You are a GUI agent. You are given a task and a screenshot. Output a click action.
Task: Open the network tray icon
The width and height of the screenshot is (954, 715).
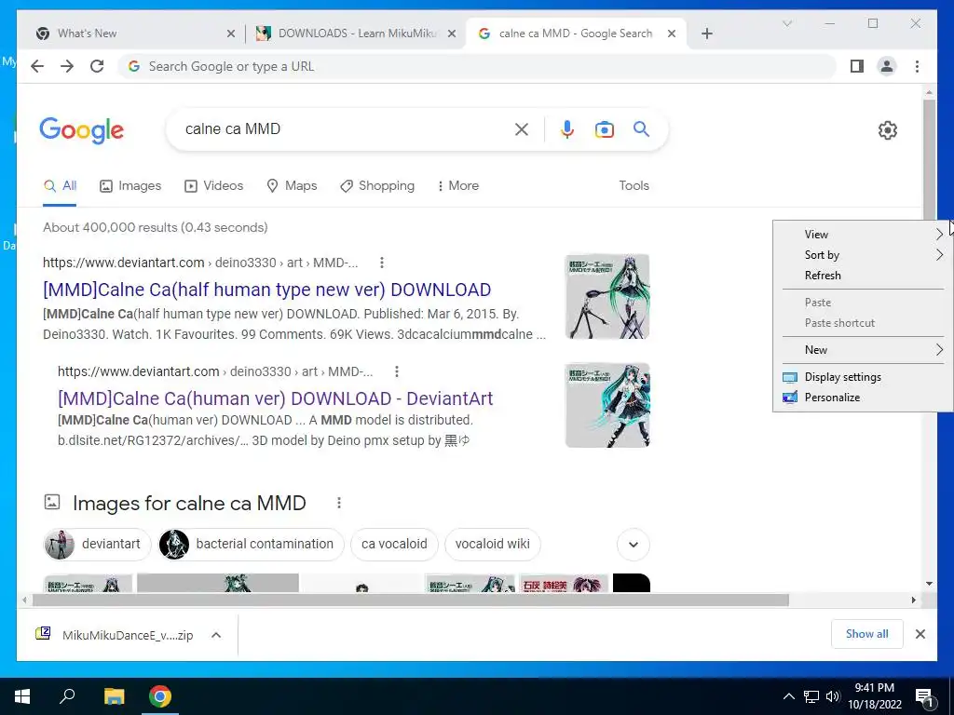click(811, 696)
